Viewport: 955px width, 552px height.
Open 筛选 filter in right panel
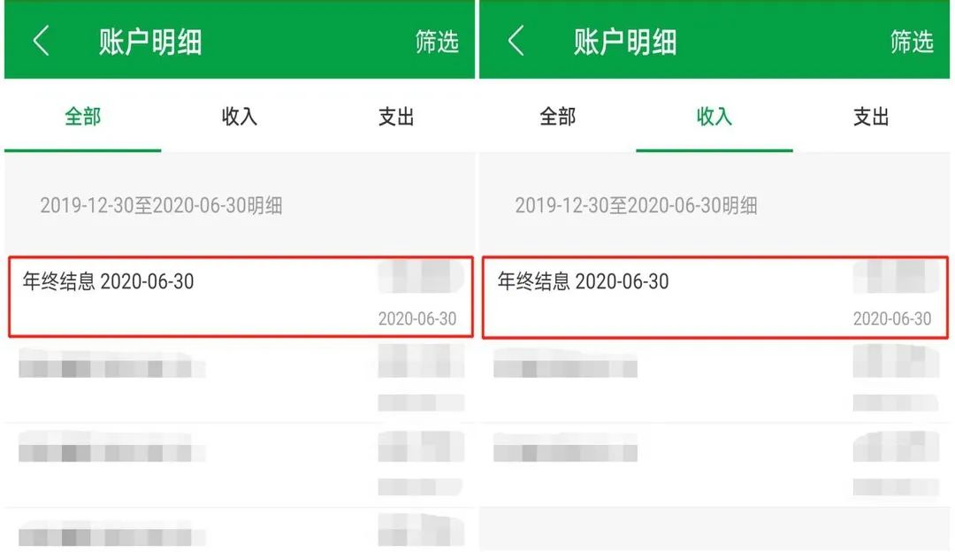[912, 42]
